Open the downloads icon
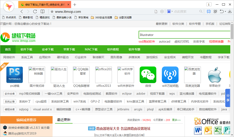The height and width of the screenshot is (137, 234). click(230, 11)
